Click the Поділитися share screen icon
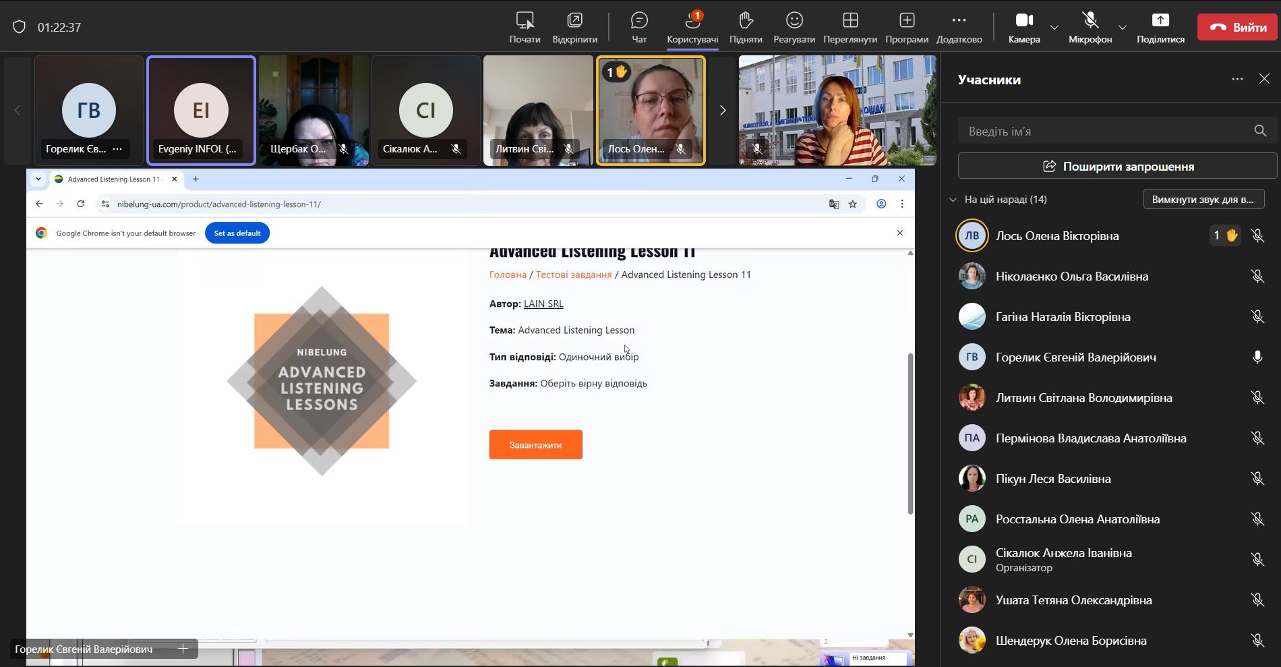This screenshot has width=1281, height=667. tap(1160, 20)
